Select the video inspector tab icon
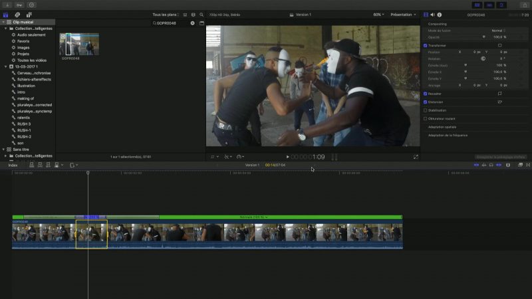The image size is (532, 299). (x=426, y=15)
